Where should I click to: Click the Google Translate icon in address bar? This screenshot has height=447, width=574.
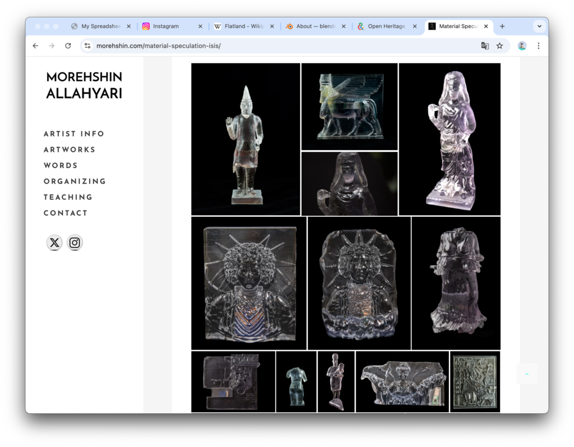pyautogui.click(x=485, y=46)
